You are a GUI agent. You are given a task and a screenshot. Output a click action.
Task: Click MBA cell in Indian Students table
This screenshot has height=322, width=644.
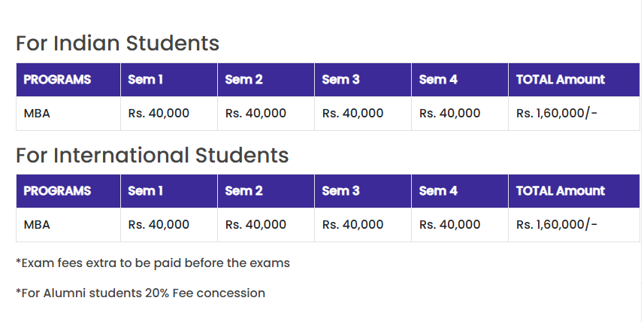[x=37, y=114]
